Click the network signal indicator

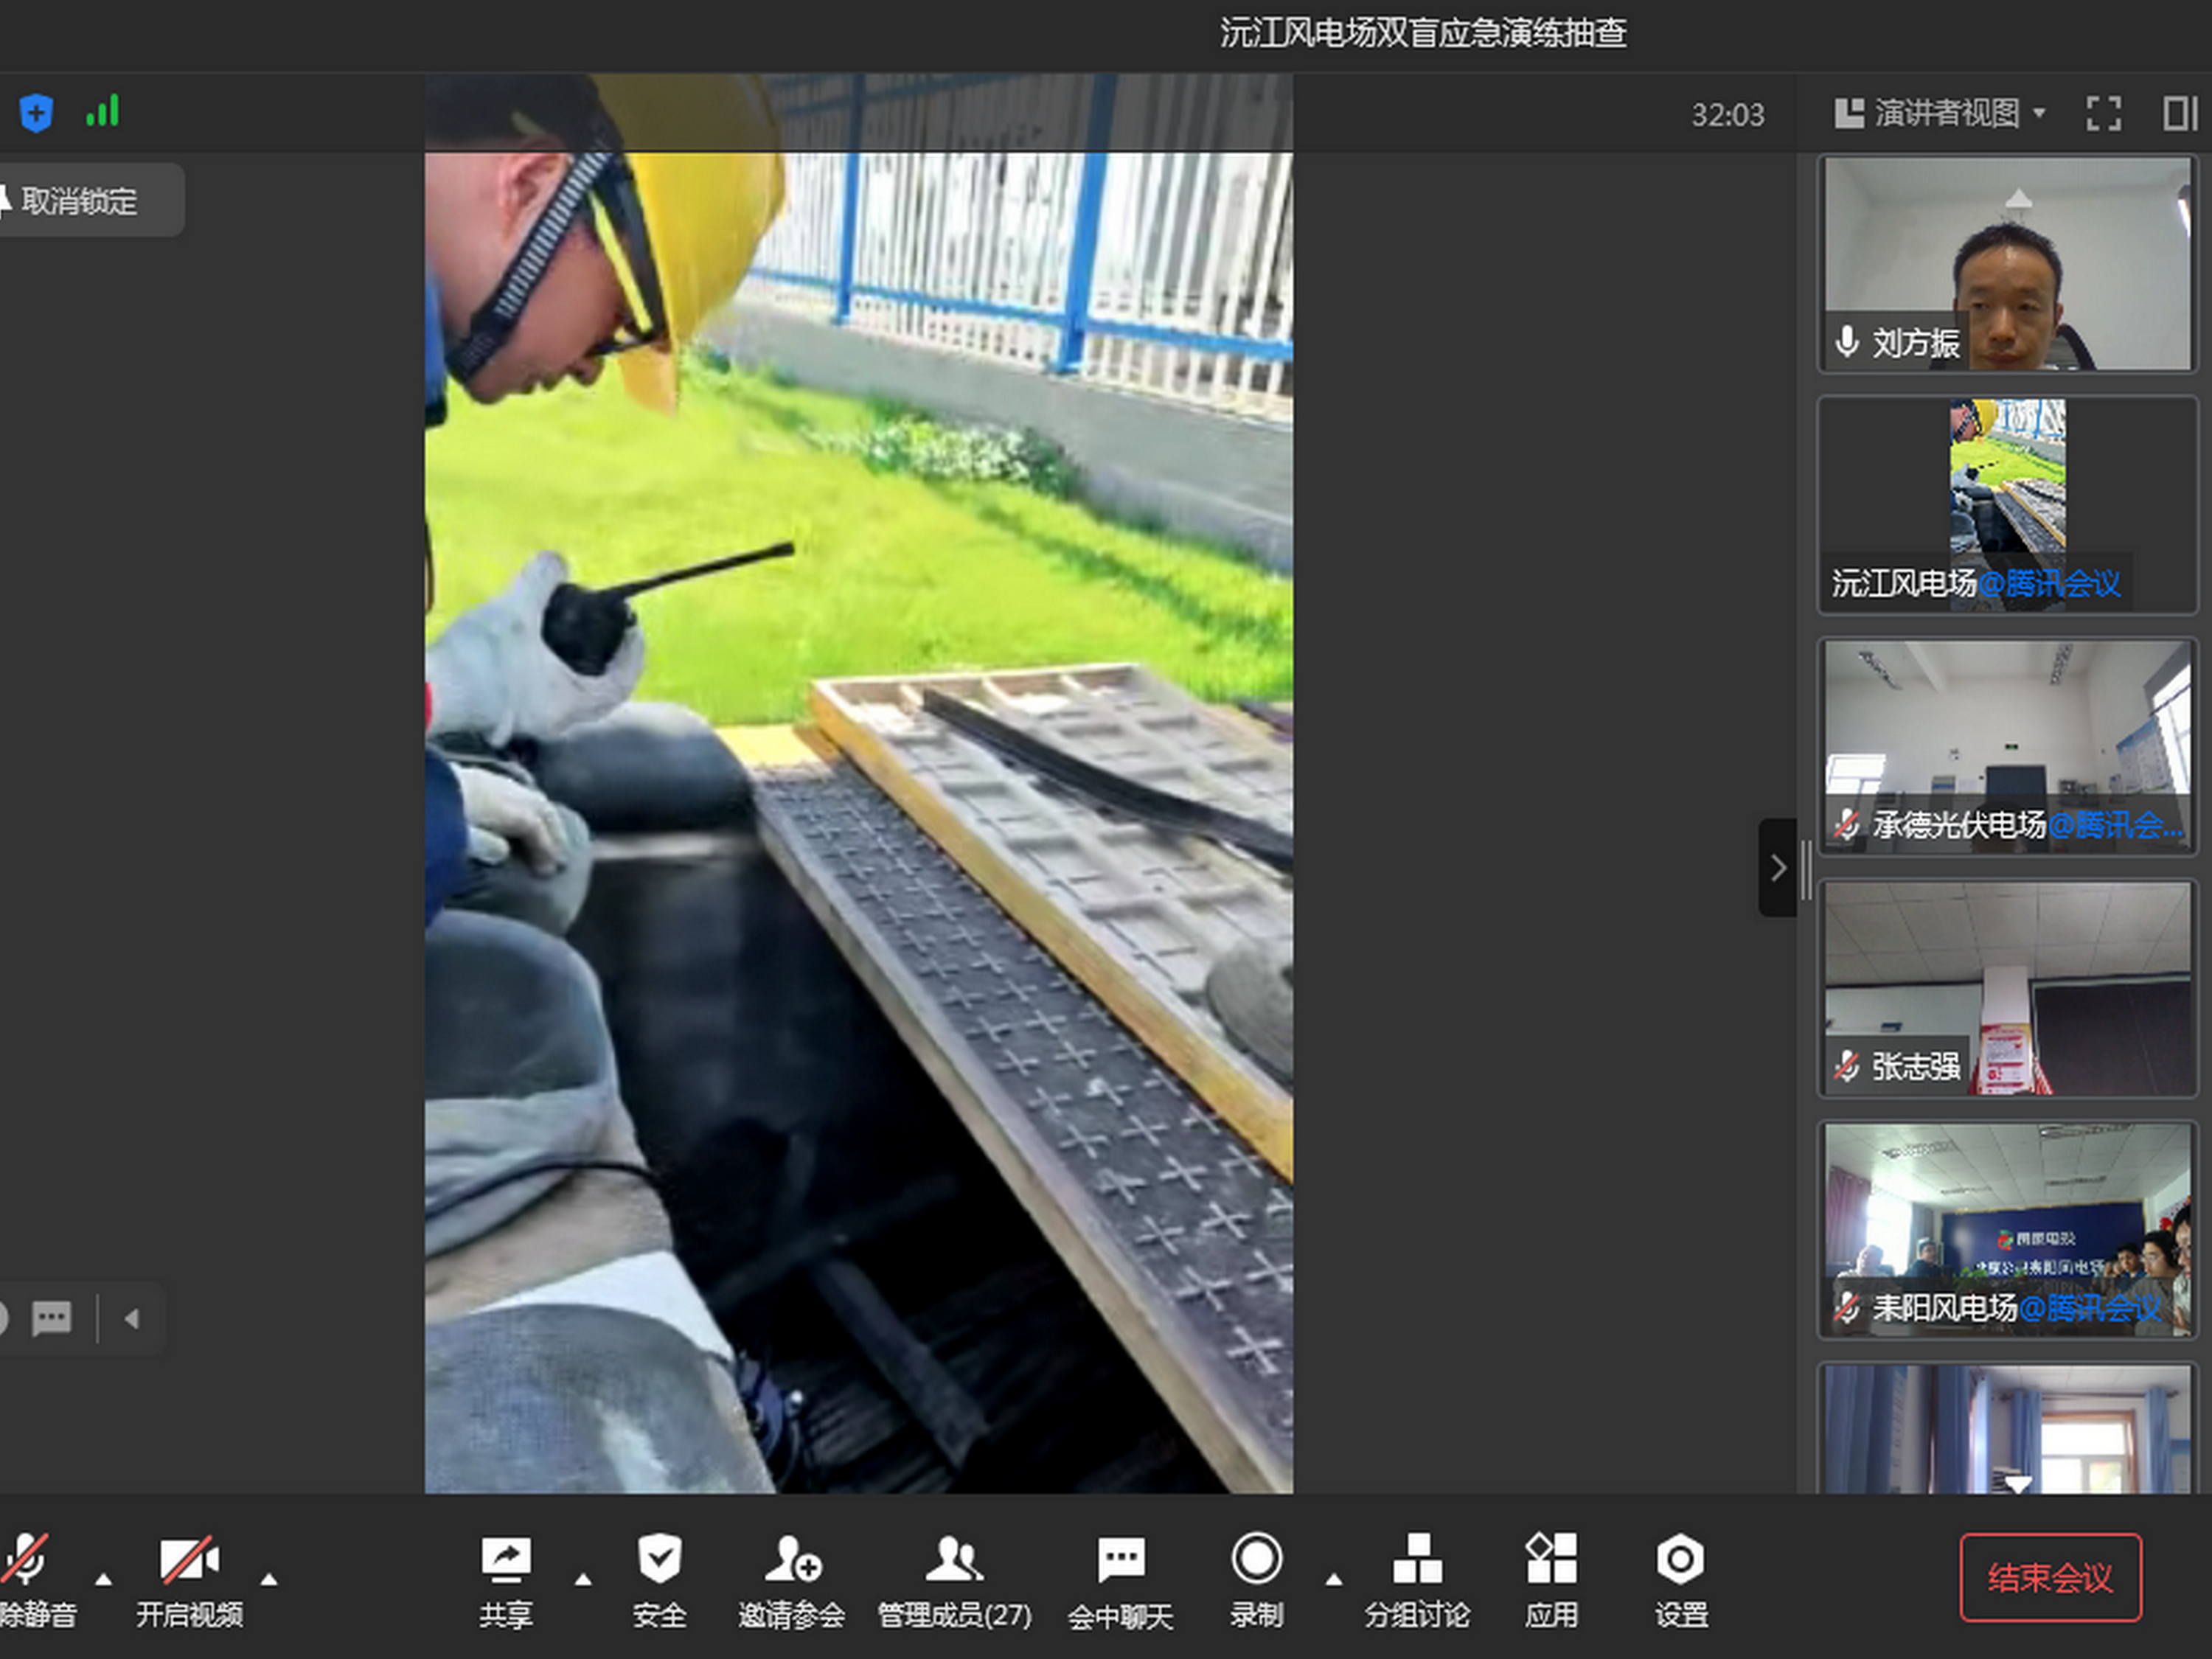pos(105,112)
